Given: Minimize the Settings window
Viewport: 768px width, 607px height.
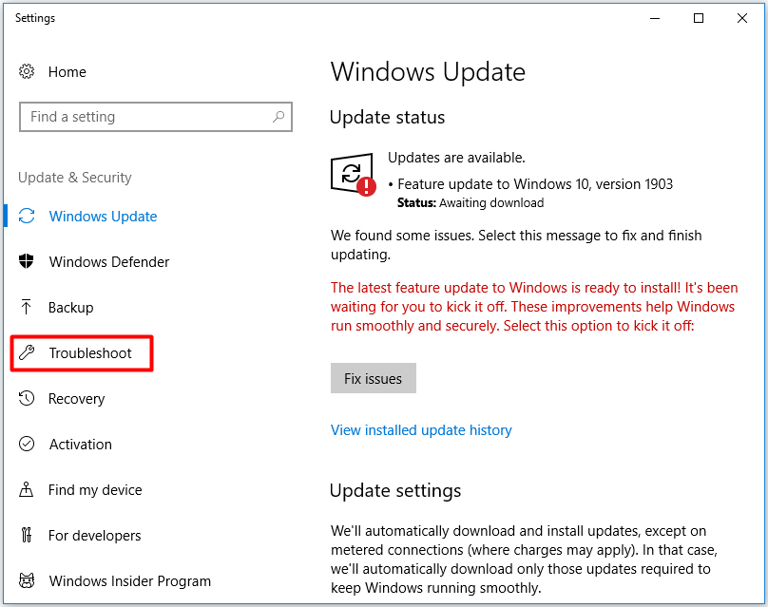Looking at the screenshot, I should click(x=655, y=18).
